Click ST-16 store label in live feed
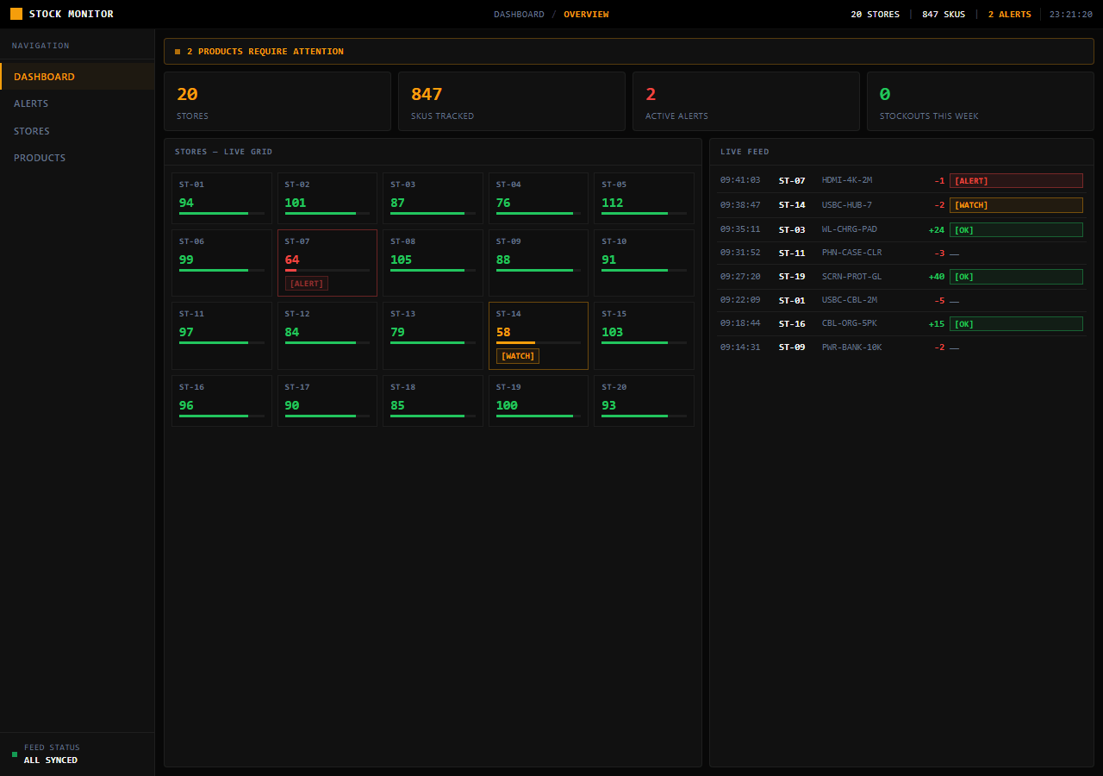Screen dimensions: 1103x776 [792, 324]
